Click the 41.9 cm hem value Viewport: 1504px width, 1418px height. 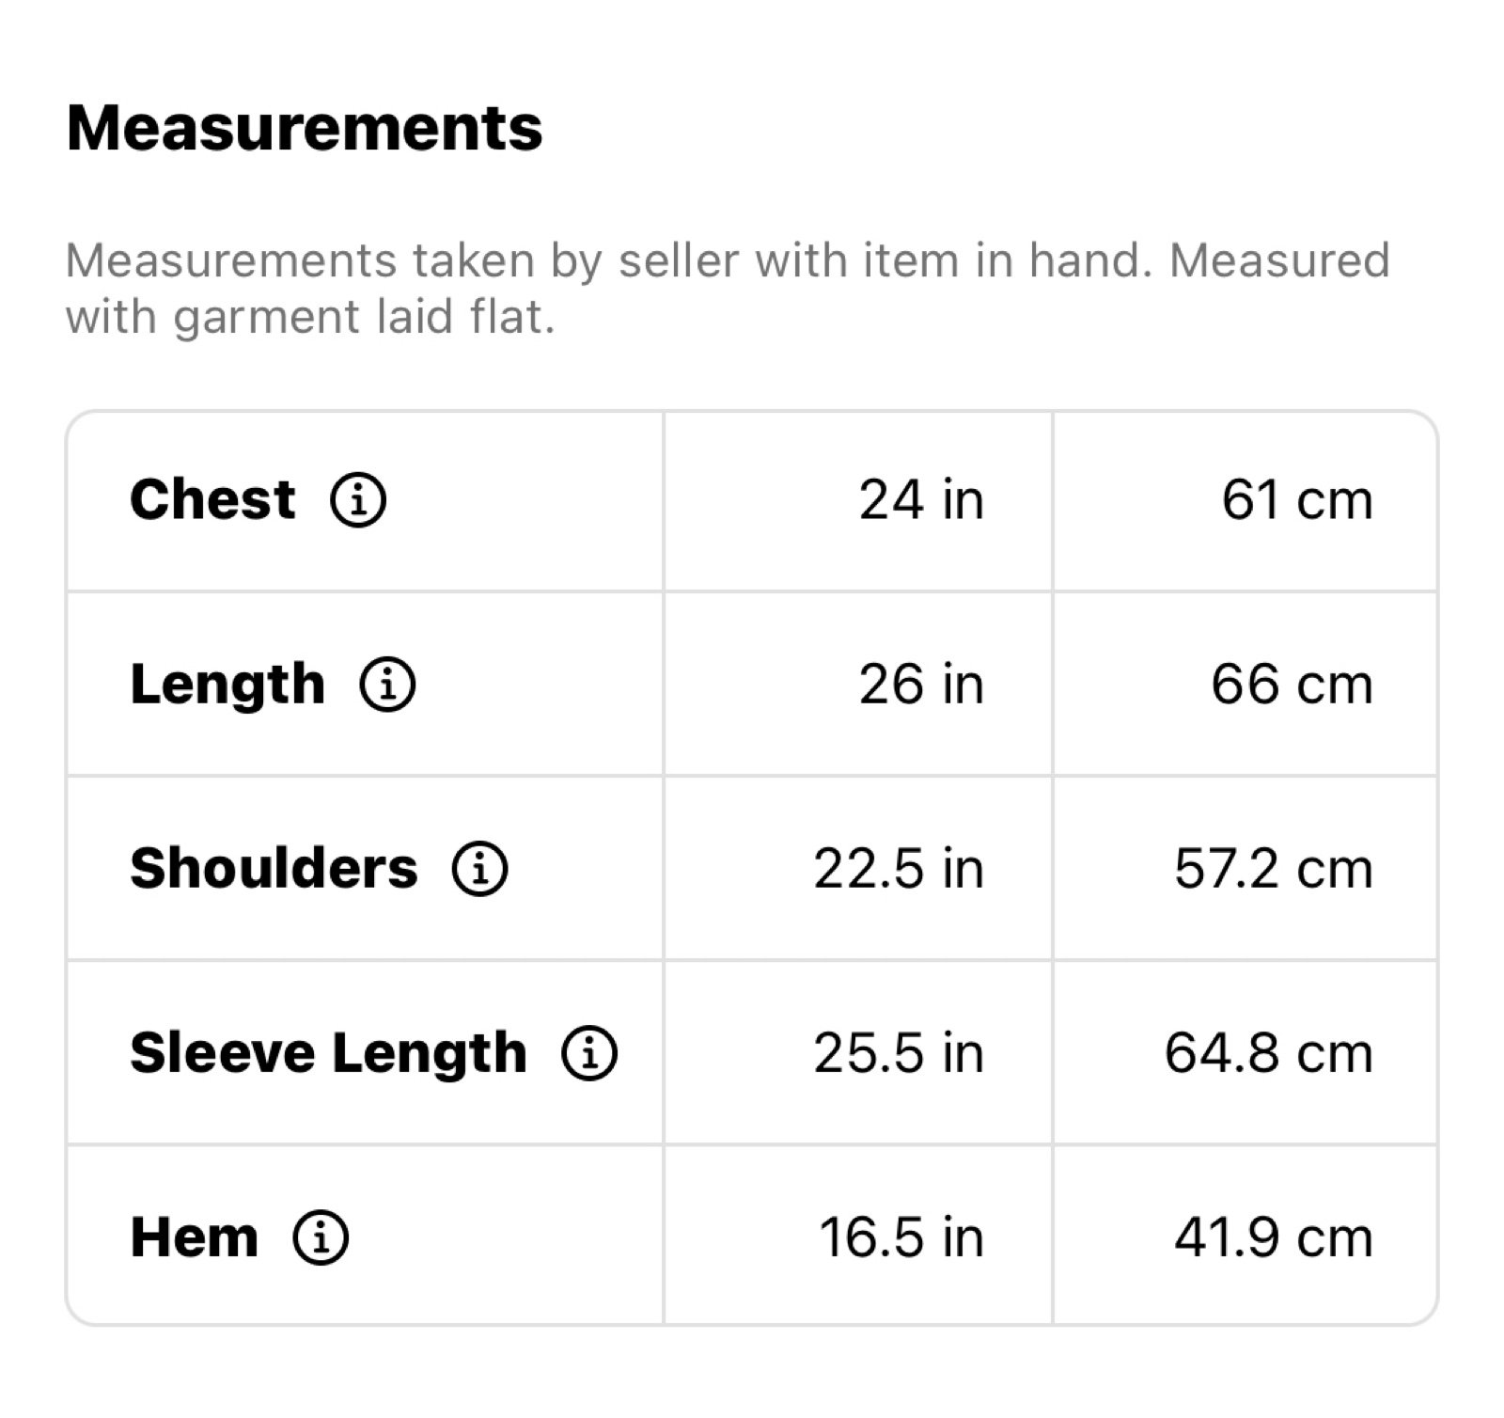click(x=1274, y=1237)
